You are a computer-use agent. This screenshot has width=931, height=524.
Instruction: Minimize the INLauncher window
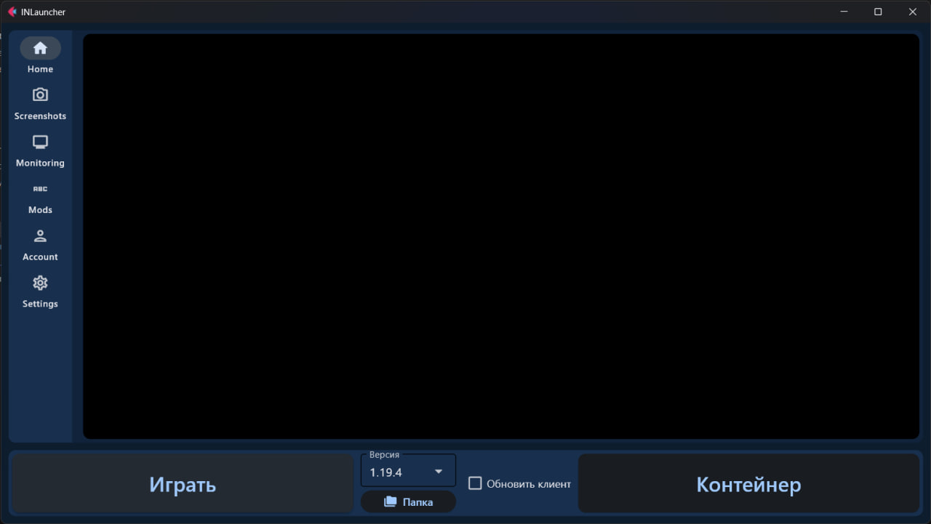tap(844, 12)
